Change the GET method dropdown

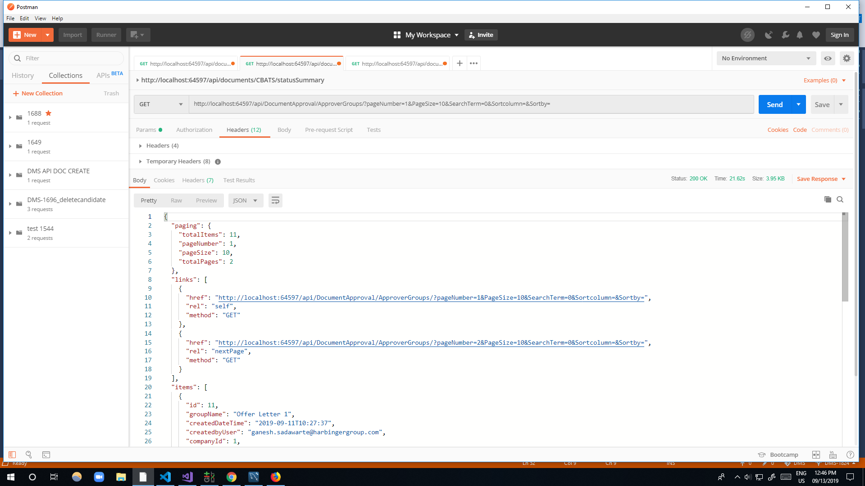pos(161,104)
